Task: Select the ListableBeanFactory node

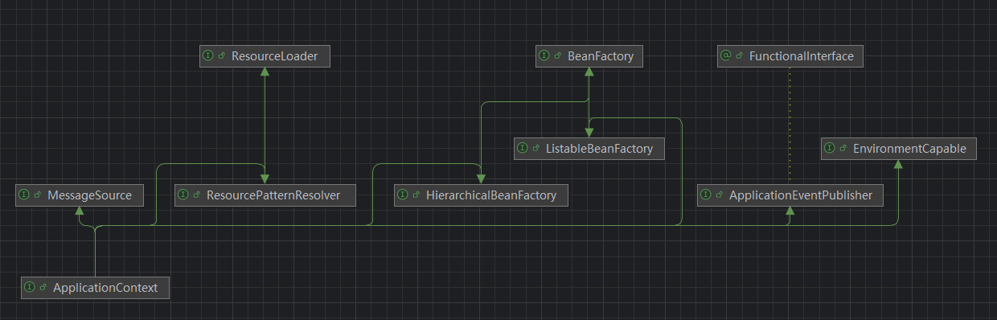Action: coord(589,149)
